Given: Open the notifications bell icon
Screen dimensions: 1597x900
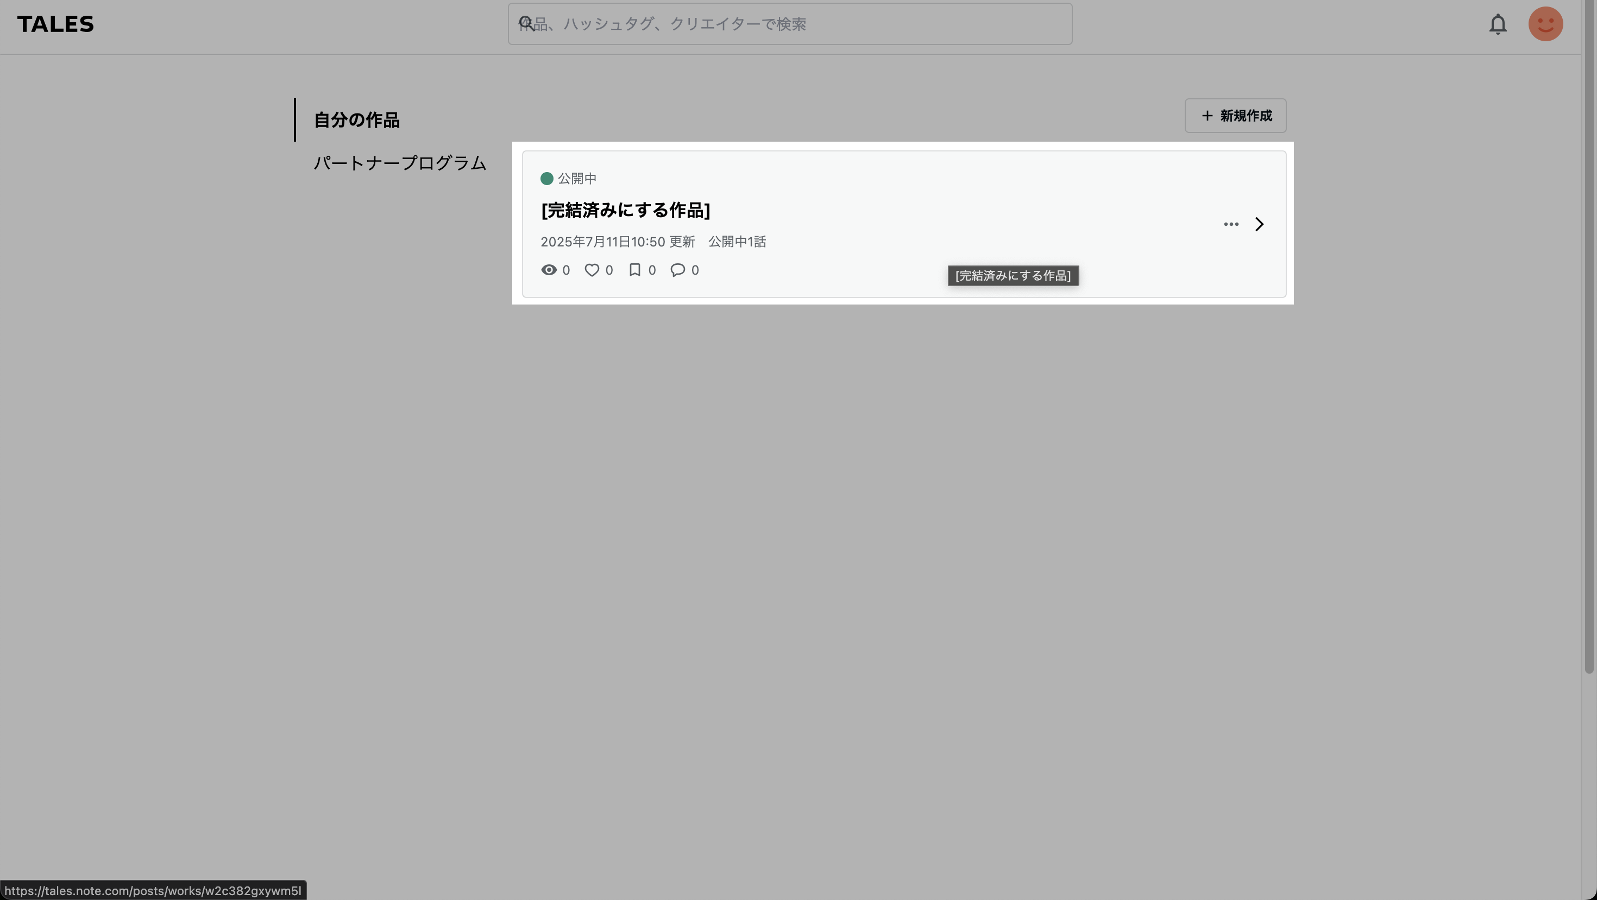Looking at the screenshot, I should 1498,24.
